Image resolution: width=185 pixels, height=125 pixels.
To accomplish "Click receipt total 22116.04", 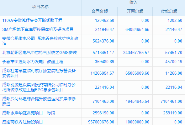I will coord(174,87).
